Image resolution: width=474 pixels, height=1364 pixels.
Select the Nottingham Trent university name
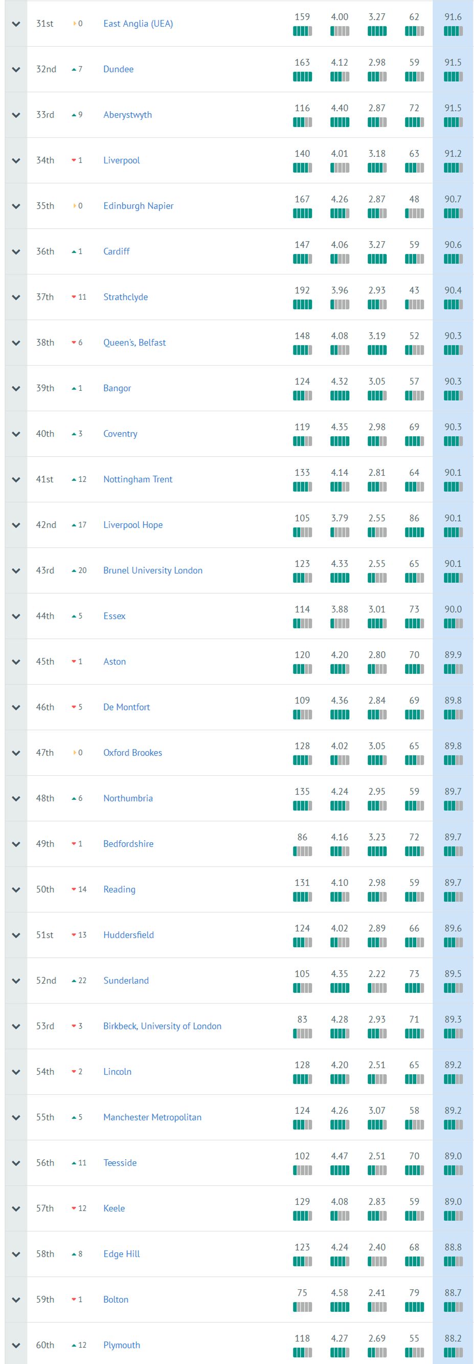(x=138, y=479)
